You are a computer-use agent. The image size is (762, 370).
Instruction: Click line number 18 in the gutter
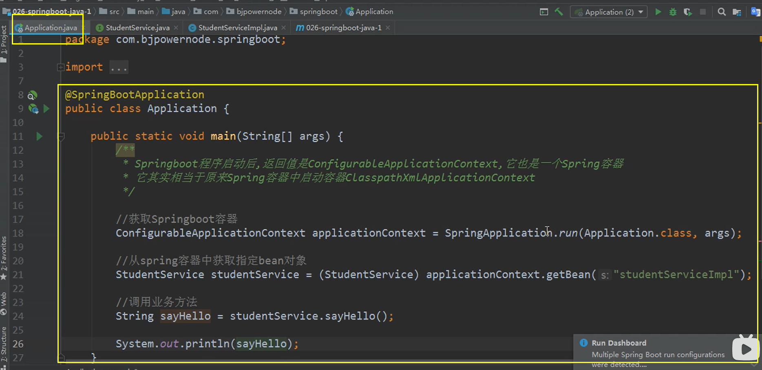click(18, 233)
